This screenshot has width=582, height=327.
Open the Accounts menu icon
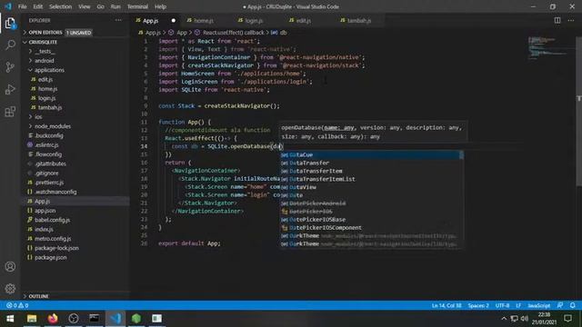tap(10, 266)
